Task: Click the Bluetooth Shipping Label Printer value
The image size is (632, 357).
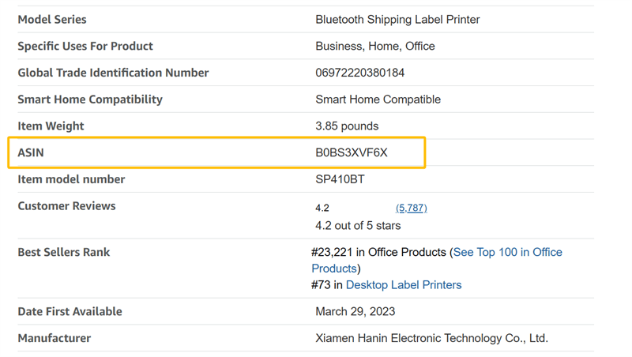Action: click(397, 19)
